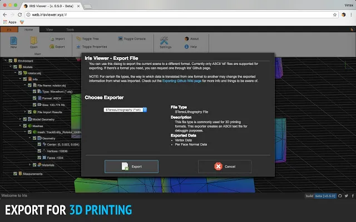The height and width of the screenshot is (222, 356).
Task: Click the Environment folder icon in tree
Action: [x=16, y=60]
